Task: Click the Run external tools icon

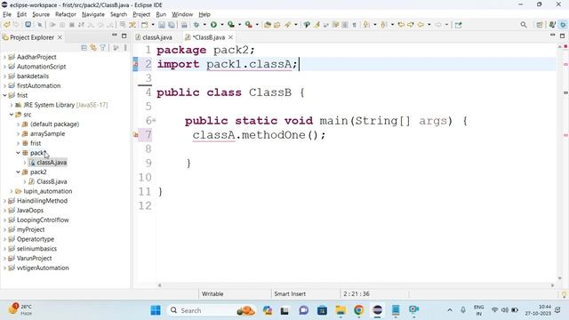Action: 249,25
